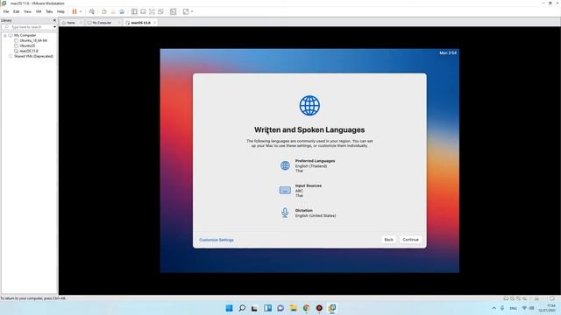This screenshot has height=315, width=561.
Task: Switch to the Home tab
Action: tap(71, 23)
